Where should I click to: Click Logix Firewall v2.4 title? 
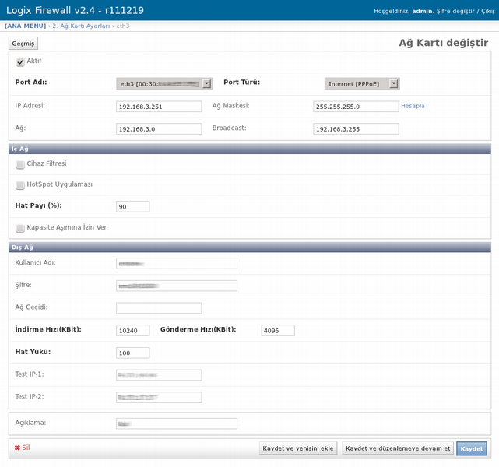coord(75,10)
